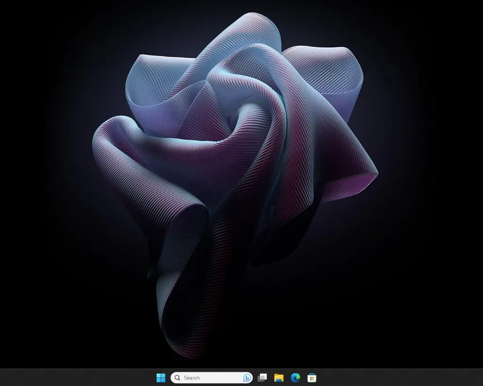Image resolution: width=483 pixels, height=386 pixels.
Task: Click the Task View thumbnails icon
Action: 262,378
